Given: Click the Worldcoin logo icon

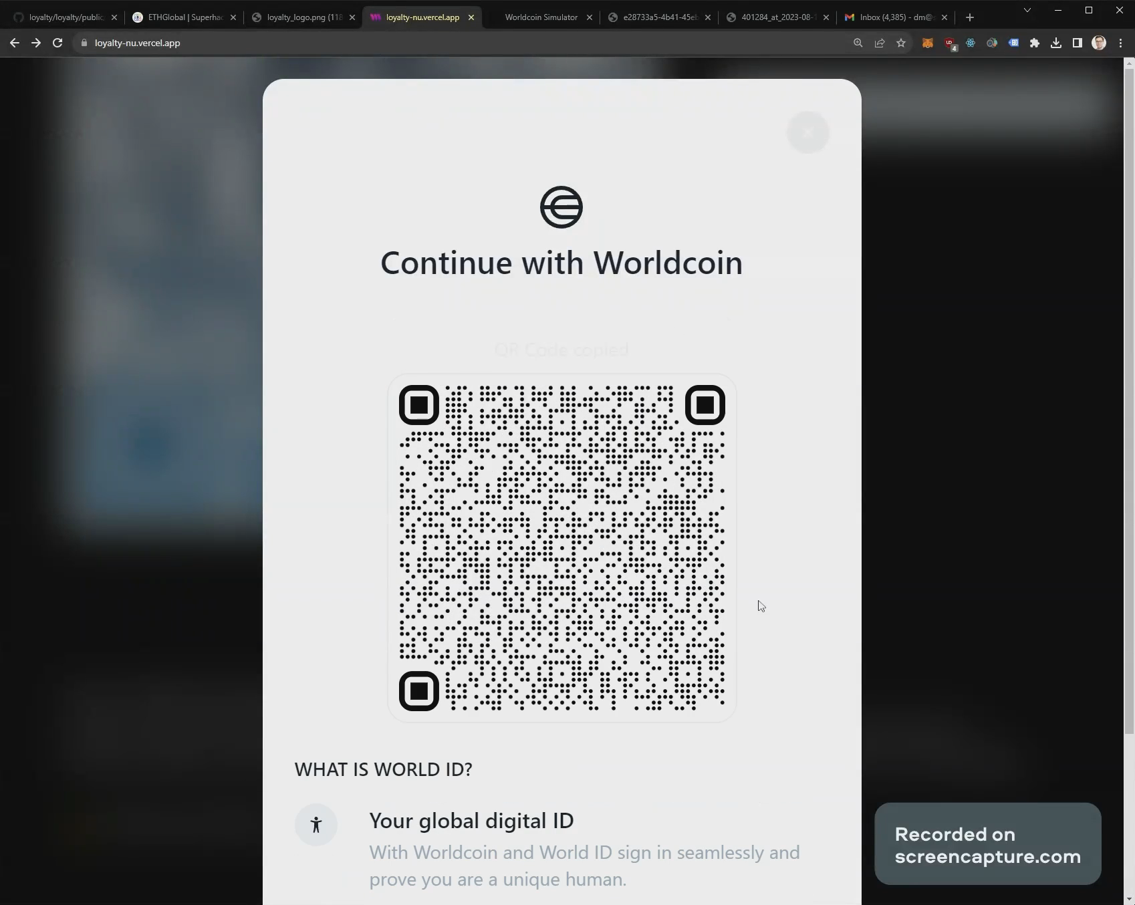Looking at the screenshot, I should pyautogui.click(x=561, y=207).
